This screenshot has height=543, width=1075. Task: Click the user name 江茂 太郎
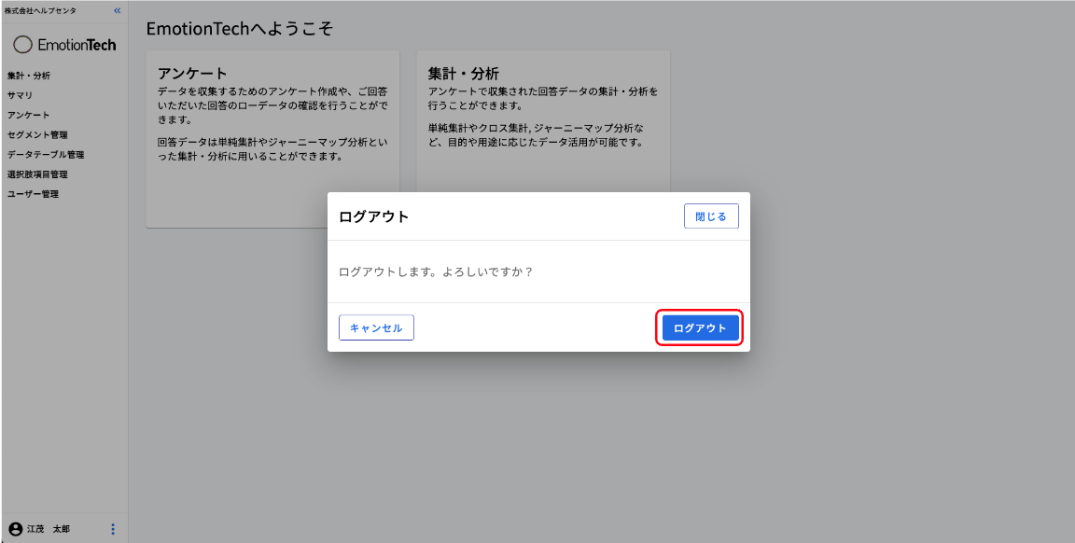(48, 529)
